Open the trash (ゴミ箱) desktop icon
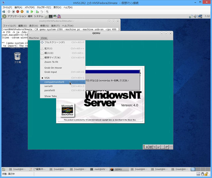 click(18, 58)
